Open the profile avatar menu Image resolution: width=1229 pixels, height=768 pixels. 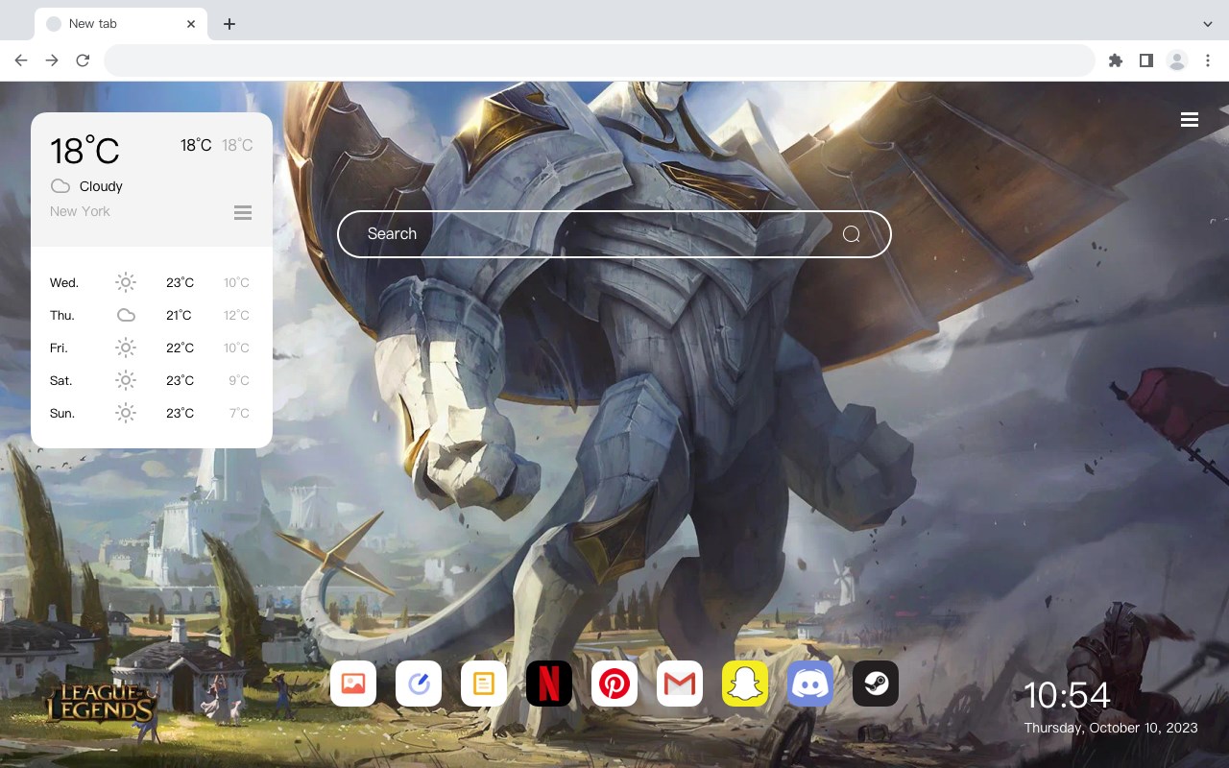(1177, 60)
